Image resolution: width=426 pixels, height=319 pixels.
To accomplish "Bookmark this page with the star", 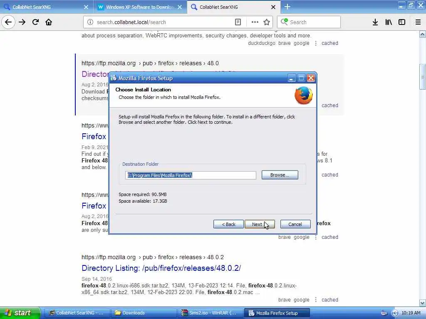I will coord(267,22).
